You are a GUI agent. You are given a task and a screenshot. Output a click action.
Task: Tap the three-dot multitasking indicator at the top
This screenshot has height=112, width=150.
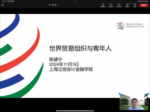75,1
